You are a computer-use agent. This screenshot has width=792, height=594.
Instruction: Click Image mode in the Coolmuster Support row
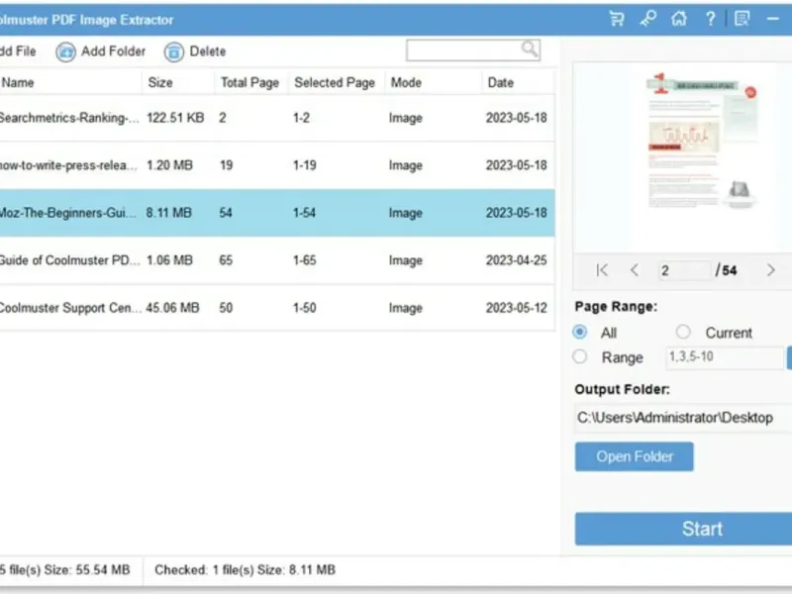(406, 308)
